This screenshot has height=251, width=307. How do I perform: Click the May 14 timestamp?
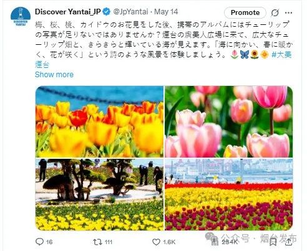click(x=166, y=12)
